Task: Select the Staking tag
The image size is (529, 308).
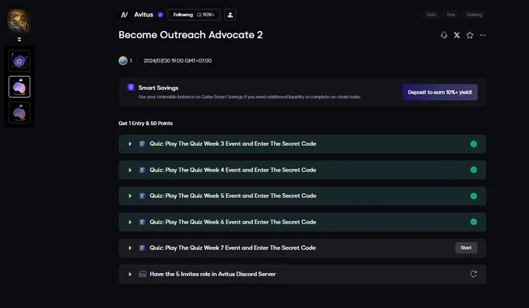Action: [x=474, y=15]
